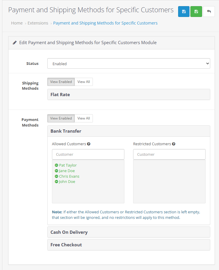This screenshot has width=219, height=270.
Task: Remove John Doe using minus icon
Action: coord(57,182)
